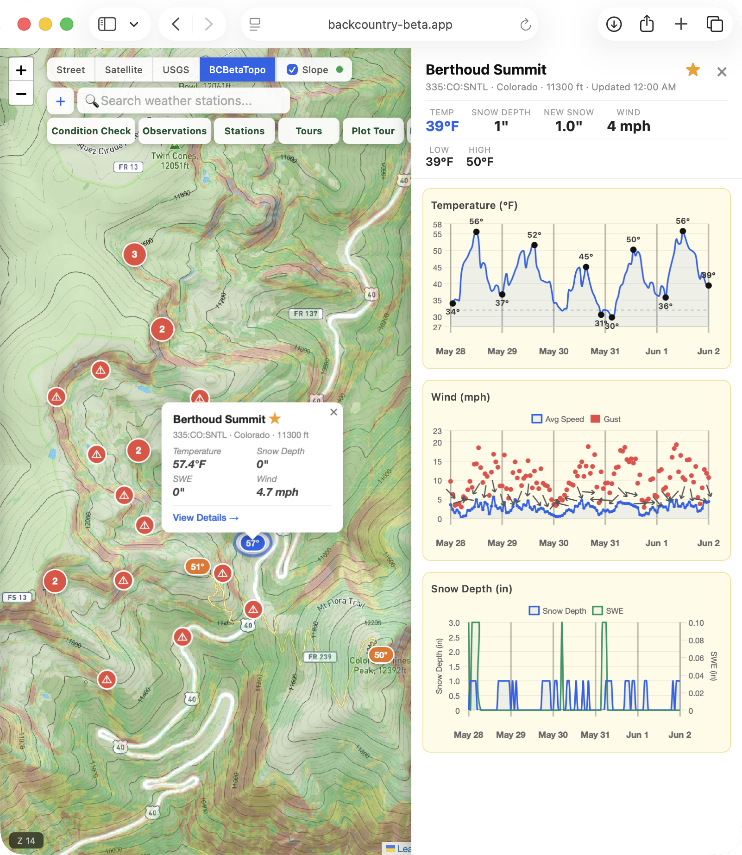Toggle the Slope overlay checkbox

coord(292,70)
